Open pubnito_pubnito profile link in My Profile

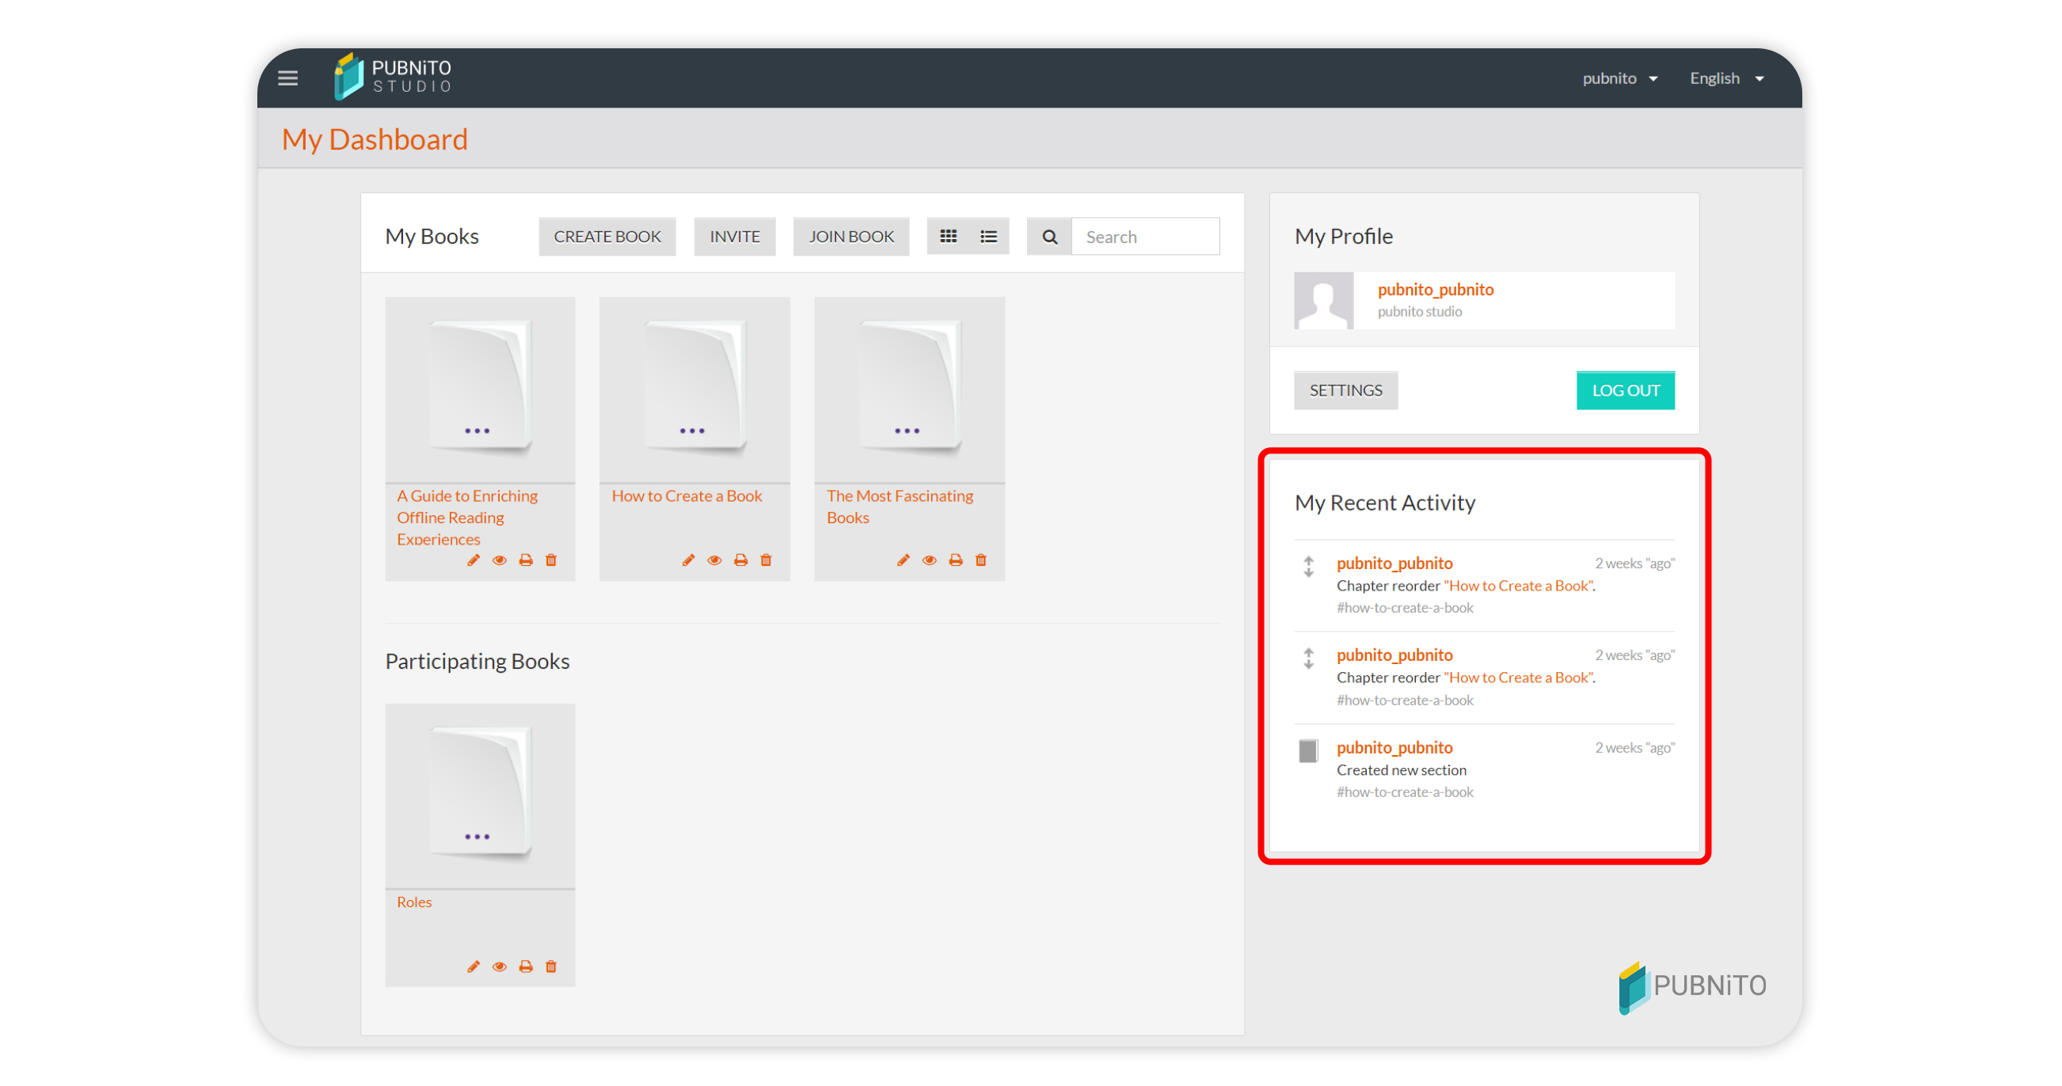click(1435, 290)
